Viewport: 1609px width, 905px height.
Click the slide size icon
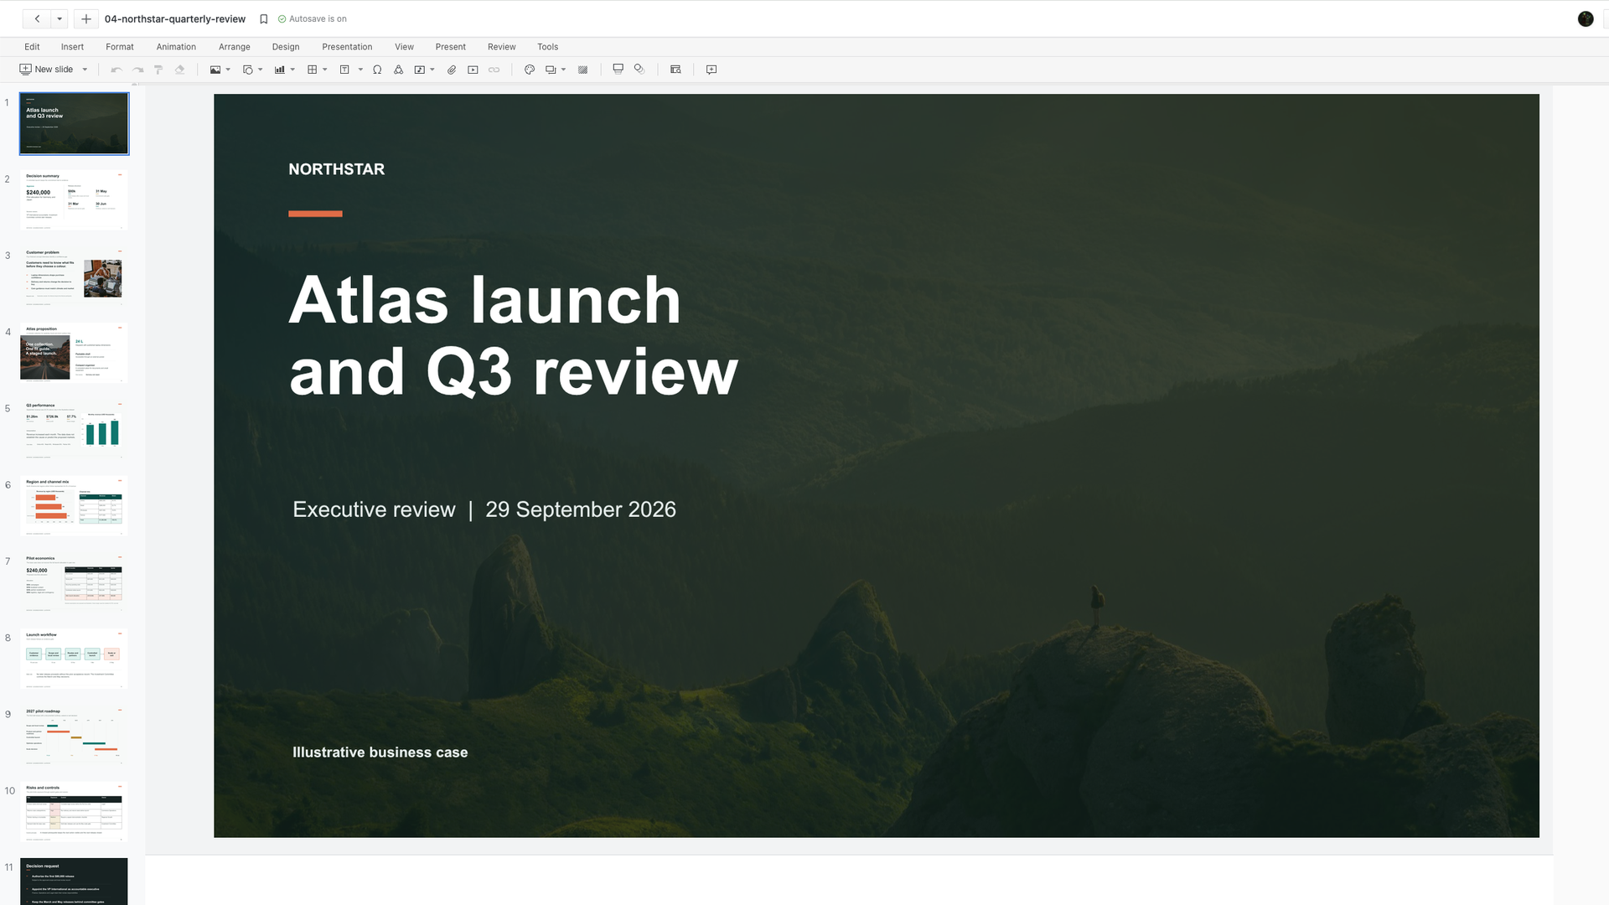(x=551, y=70)
